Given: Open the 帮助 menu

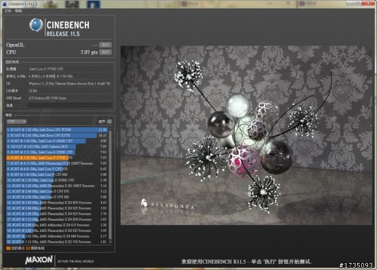Looking at the screenshot, I should [x=18, y=11].
